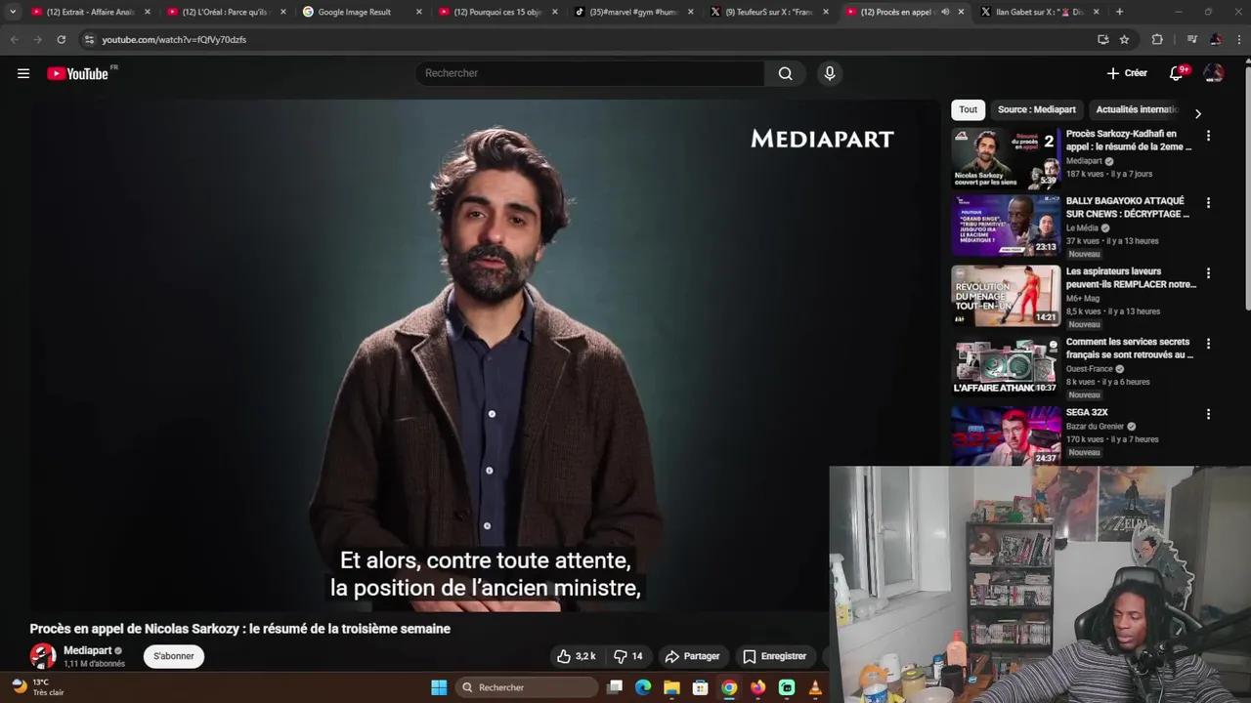
Task: Open the YouTube hamburger guide menu
Action: coord(23,73)
